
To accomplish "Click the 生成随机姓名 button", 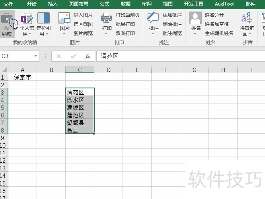I will [219, 33].
